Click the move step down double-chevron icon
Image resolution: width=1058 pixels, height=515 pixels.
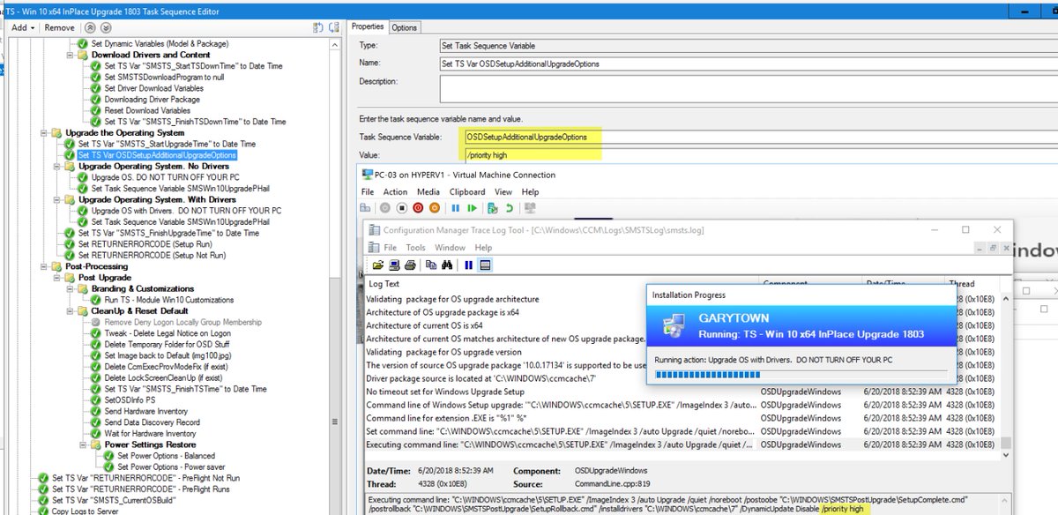click(108, 27)
